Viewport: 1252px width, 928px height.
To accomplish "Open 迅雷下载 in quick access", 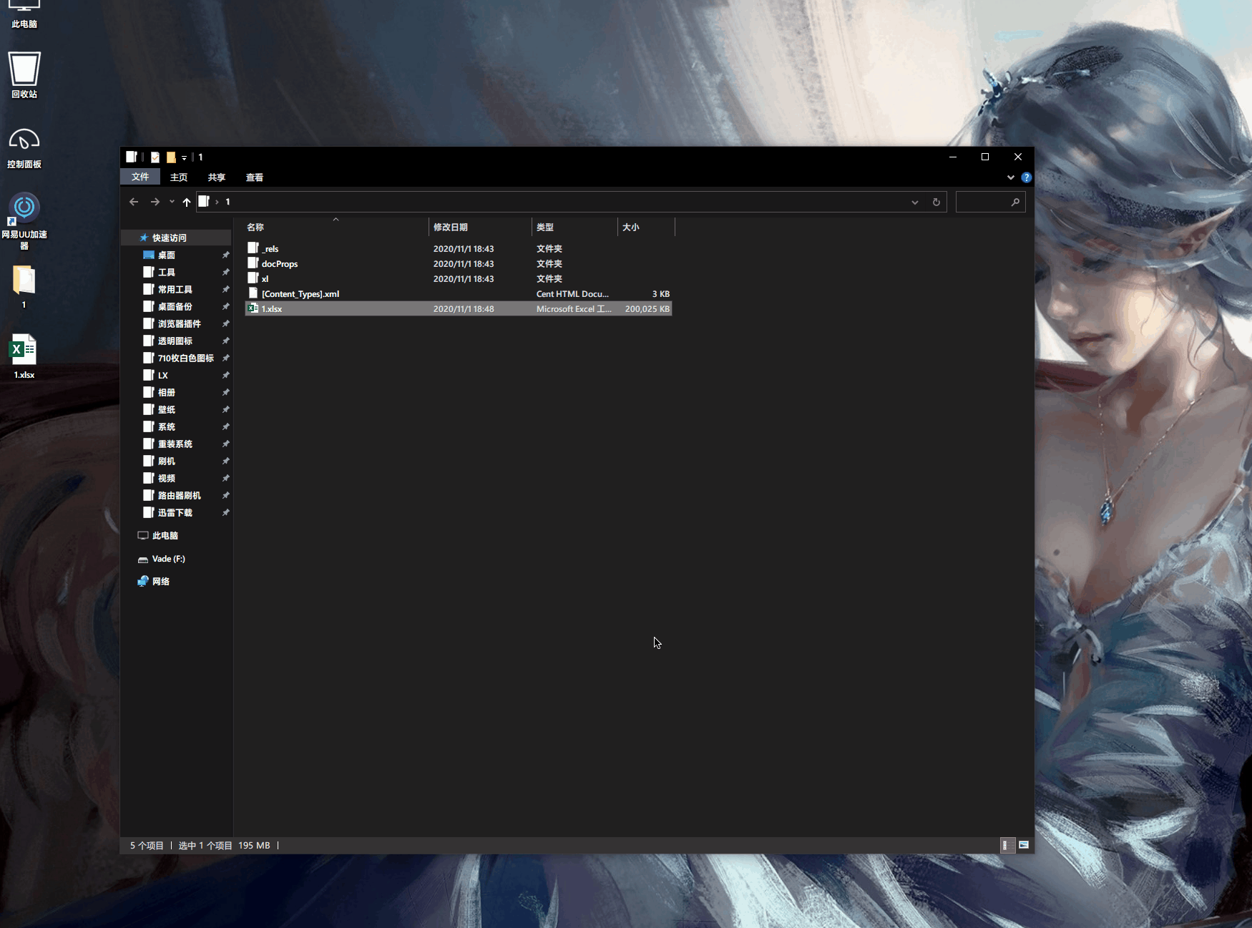I will pyautogui.click(x=175, y=512).
